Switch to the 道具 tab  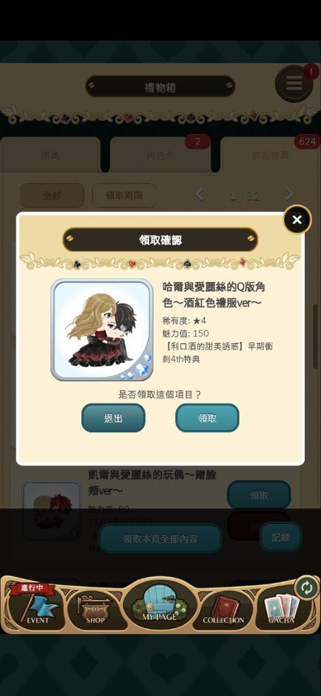click(50, 155)
